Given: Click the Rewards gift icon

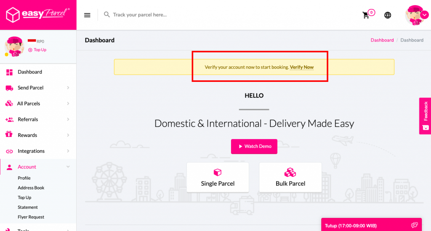Looking at the screenshot, I should [x=9, y=135].
